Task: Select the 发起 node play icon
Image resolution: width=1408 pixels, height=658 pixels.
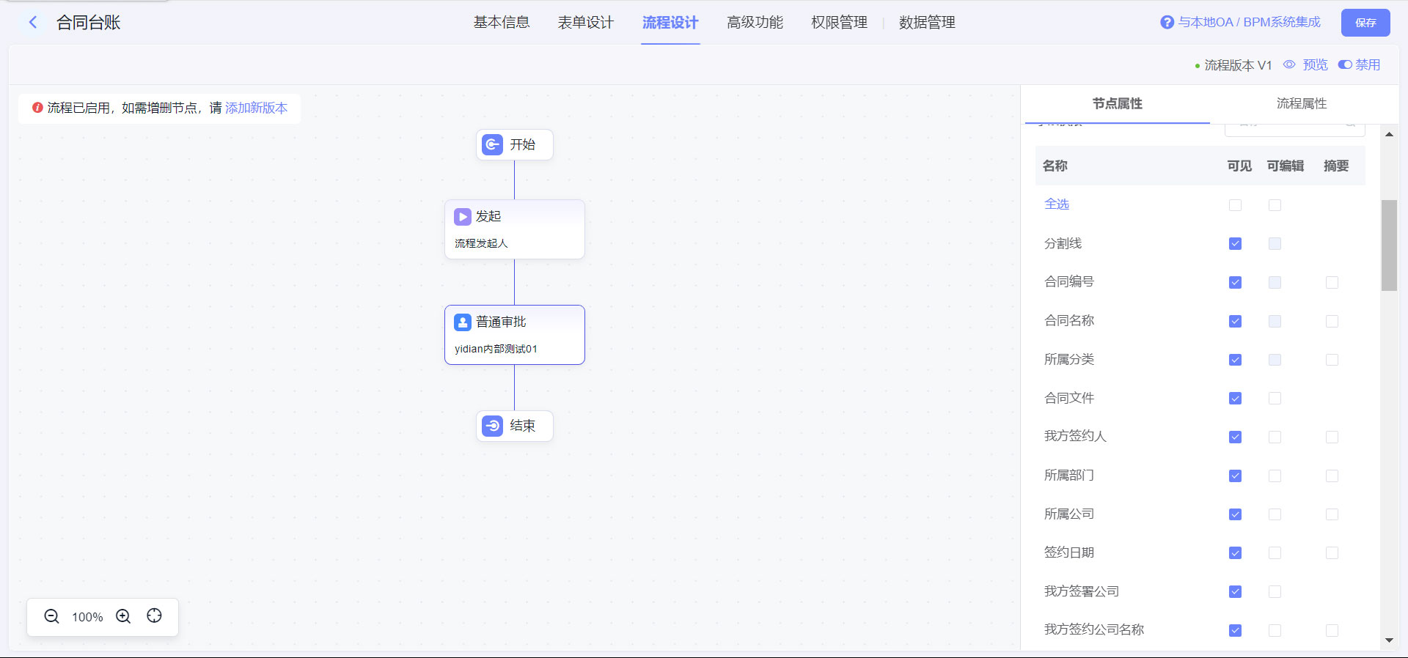Action: tap(462, 216)
